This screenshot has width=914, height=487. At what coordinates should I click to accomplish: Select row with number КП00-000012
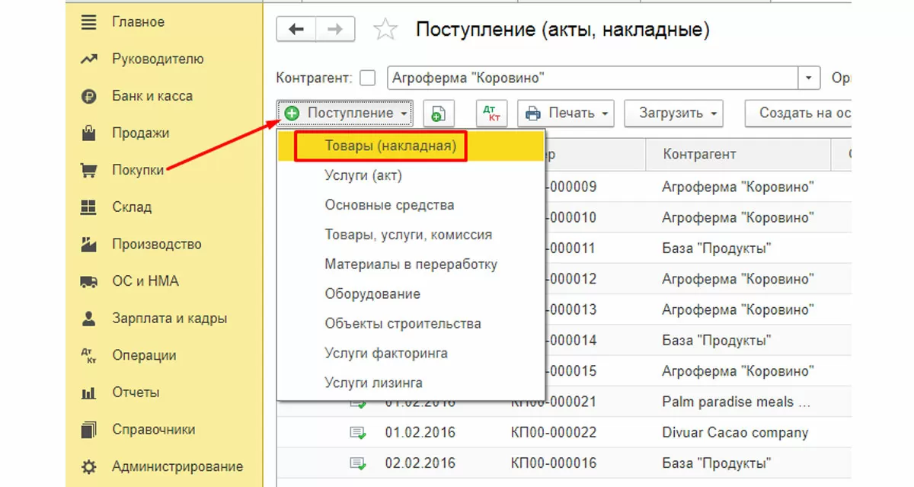pos(698,279)
